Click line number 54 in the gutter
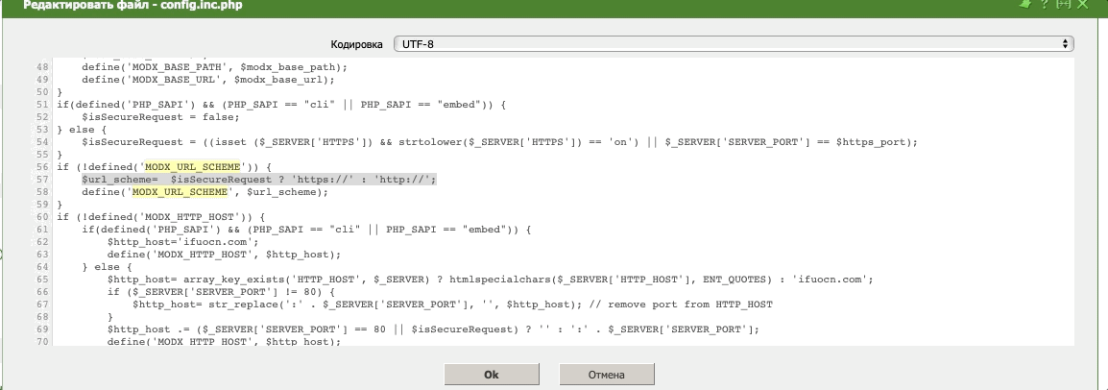The image size is (1108, 390). (42, 141)
